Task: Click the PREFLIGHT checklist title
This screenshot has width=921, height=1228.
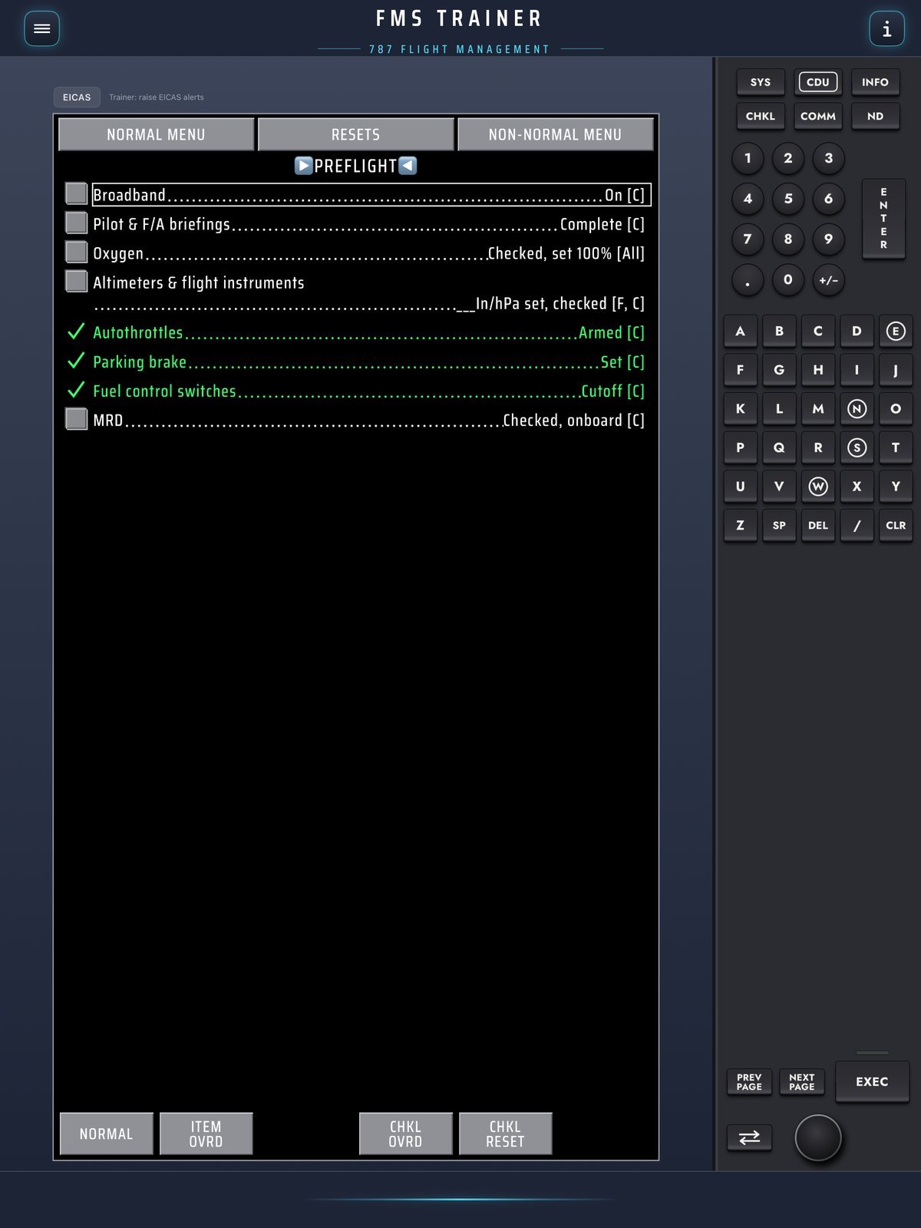Action: coord(355,166)
